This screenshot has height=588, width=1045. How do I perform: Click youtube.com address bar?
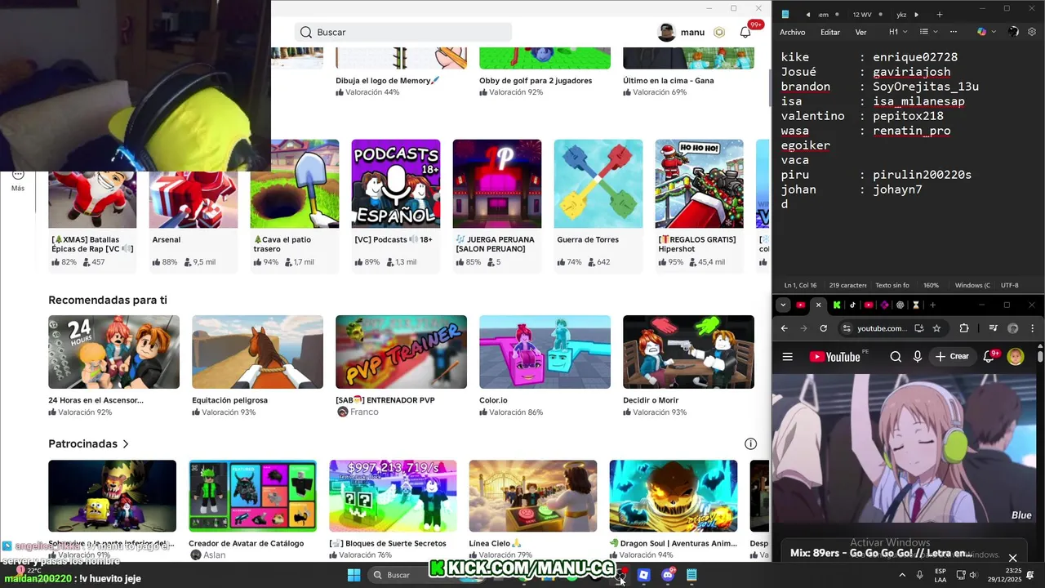pos(882,328)
